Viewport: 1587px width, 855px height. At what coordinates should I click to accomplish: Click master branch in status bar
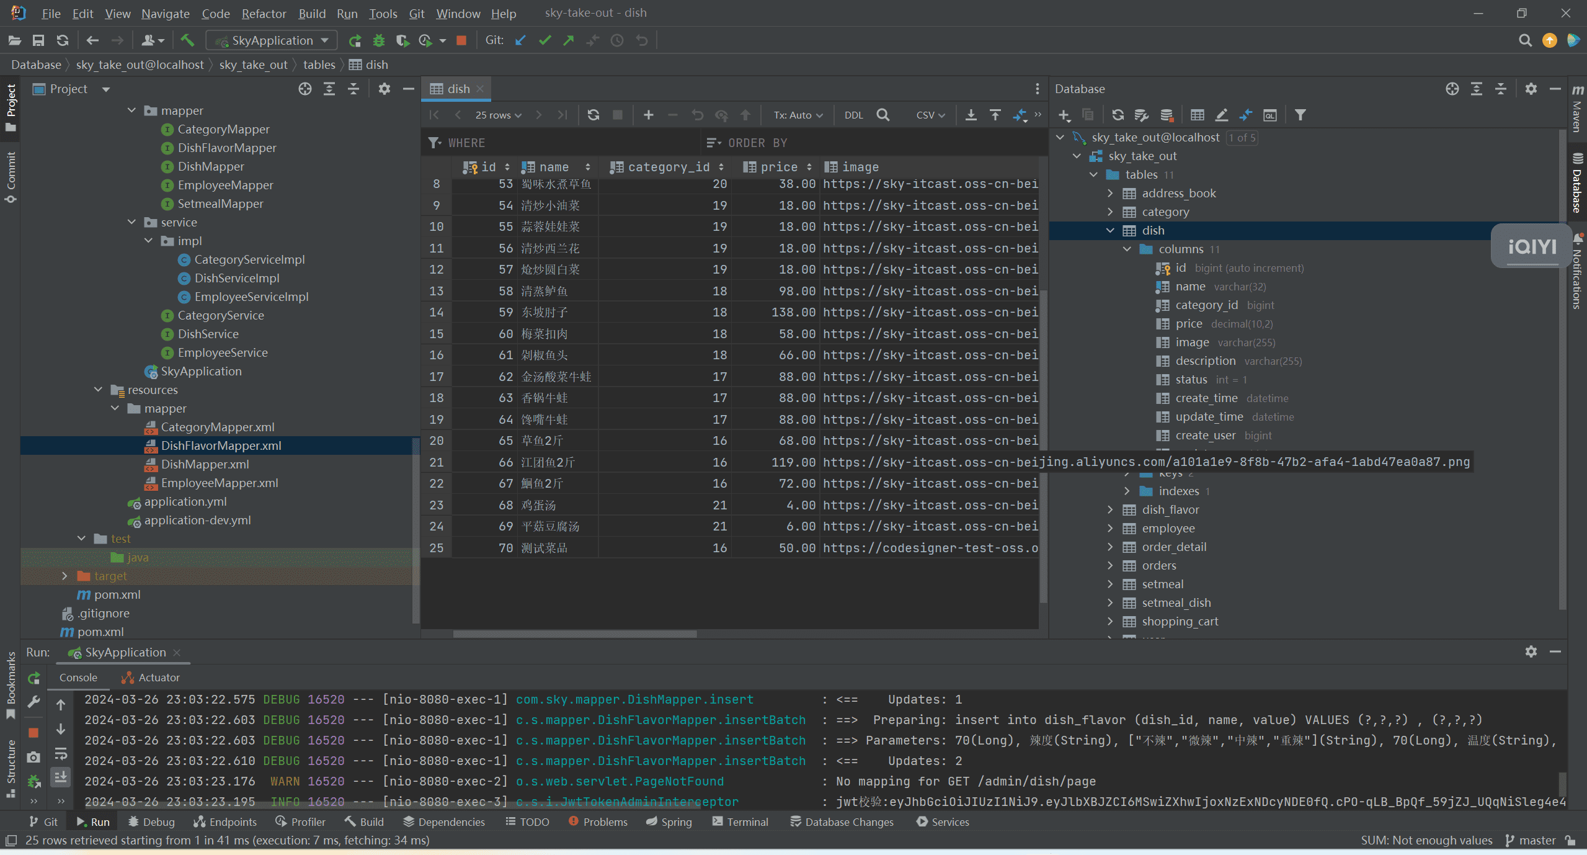pyautogui.click(x=1531, y=841)
